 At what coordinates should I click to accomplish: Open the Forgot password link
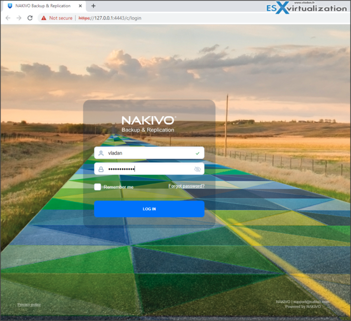186,186
